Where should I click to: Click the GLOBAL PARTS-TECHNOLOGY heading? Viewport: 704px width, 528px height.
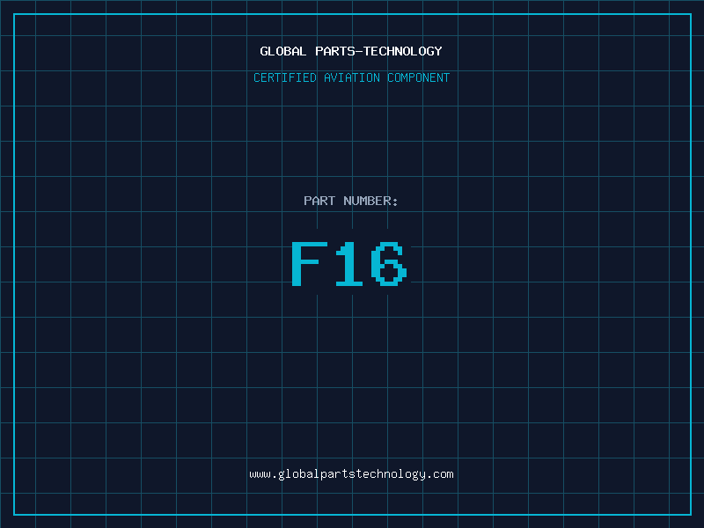[x=351, y=51]
